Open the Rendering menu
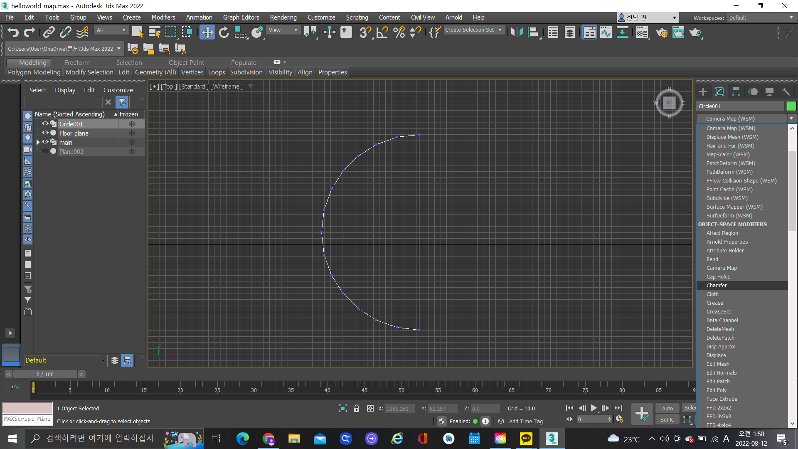 283,17
